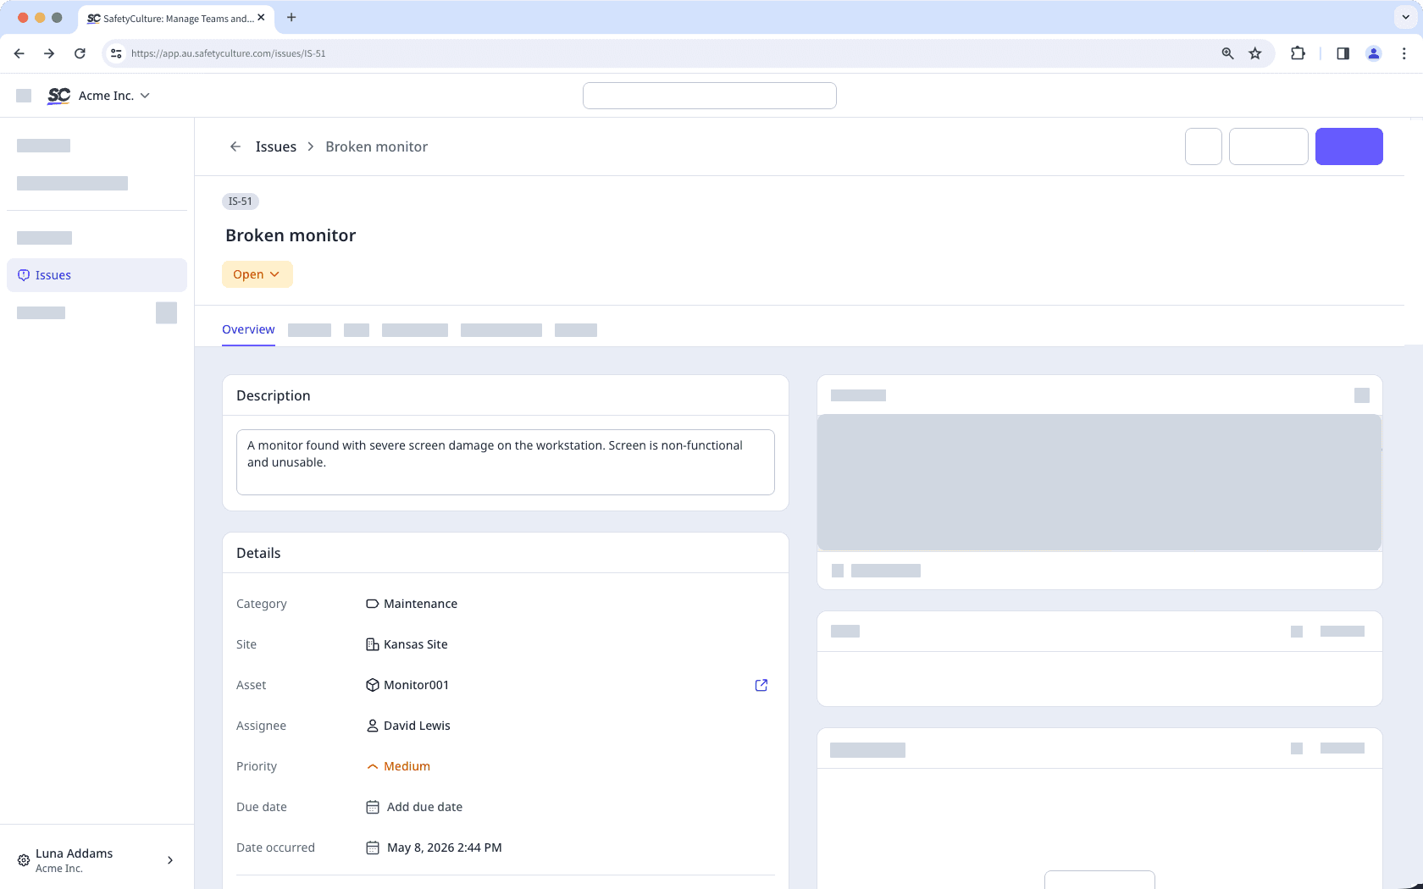Click Add due date
Viewport: 1423px width, 889px height.
[x=424, y=807]
